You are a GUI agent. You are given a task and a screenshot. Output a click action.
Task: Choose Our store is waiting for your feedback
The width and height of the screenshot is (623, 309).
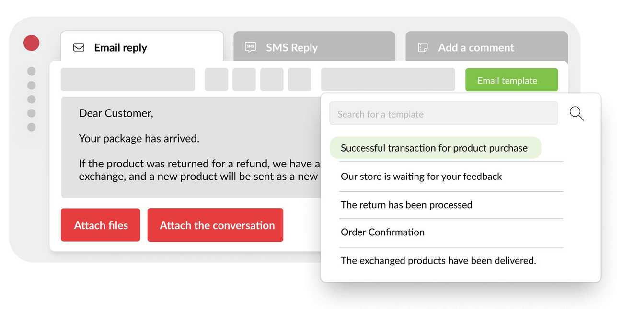tap(421, 177)
